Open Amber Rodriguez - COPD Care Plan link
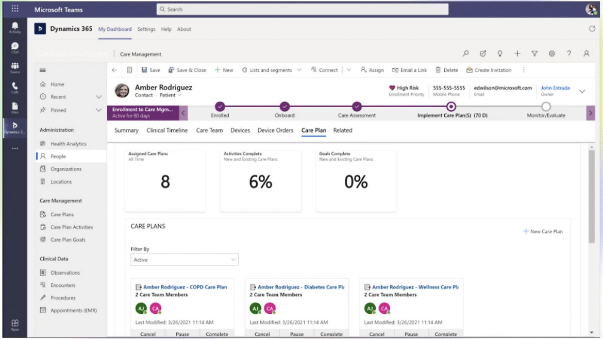This screenshot has height=339, width=603. click(185, 287)
